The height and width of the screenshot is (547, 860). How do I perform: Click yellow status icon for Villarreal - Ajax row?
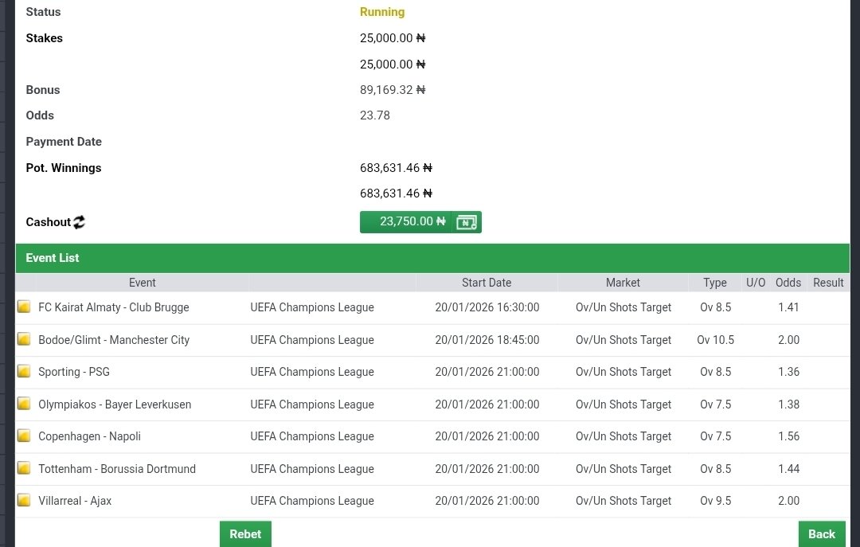coord(24,500)
